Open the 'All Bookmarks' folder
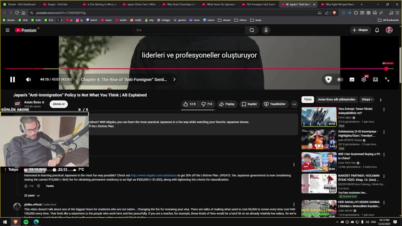 tap(388, 20)
